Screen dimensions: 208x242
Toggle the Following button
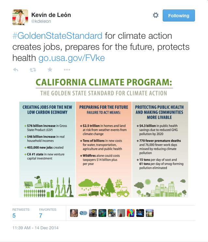click(x=179, y=15)
